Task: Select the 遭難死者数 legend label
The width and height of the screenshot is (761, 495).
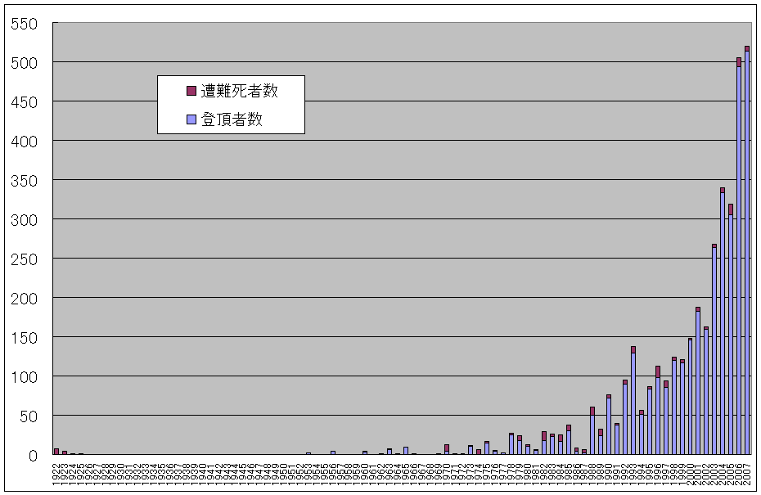Action: coord(239,91)
